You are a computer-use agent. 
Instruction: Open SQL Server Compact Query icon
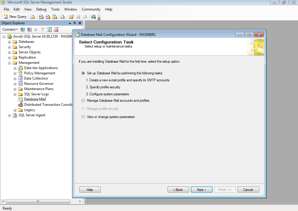click(x=63, y=17)
